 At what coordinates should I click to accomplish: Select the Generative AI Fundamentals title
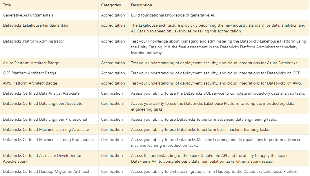pyautogui.click(x=28, y=15)
